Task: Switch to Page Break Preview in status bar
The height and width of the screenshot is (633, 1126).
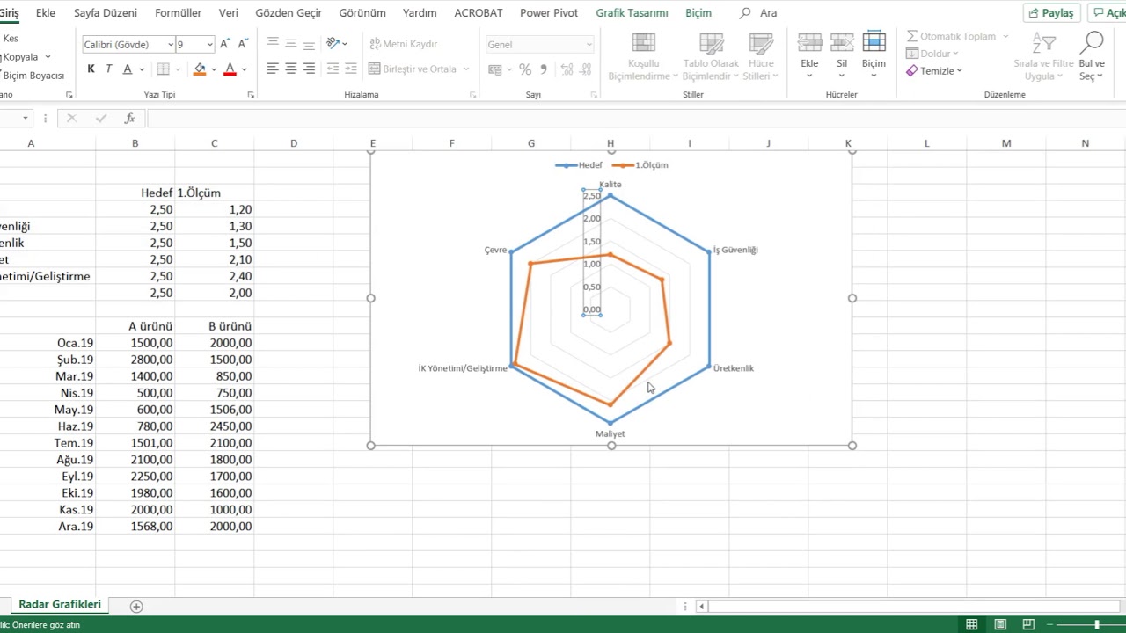Action: click(x=1028, y=625)
